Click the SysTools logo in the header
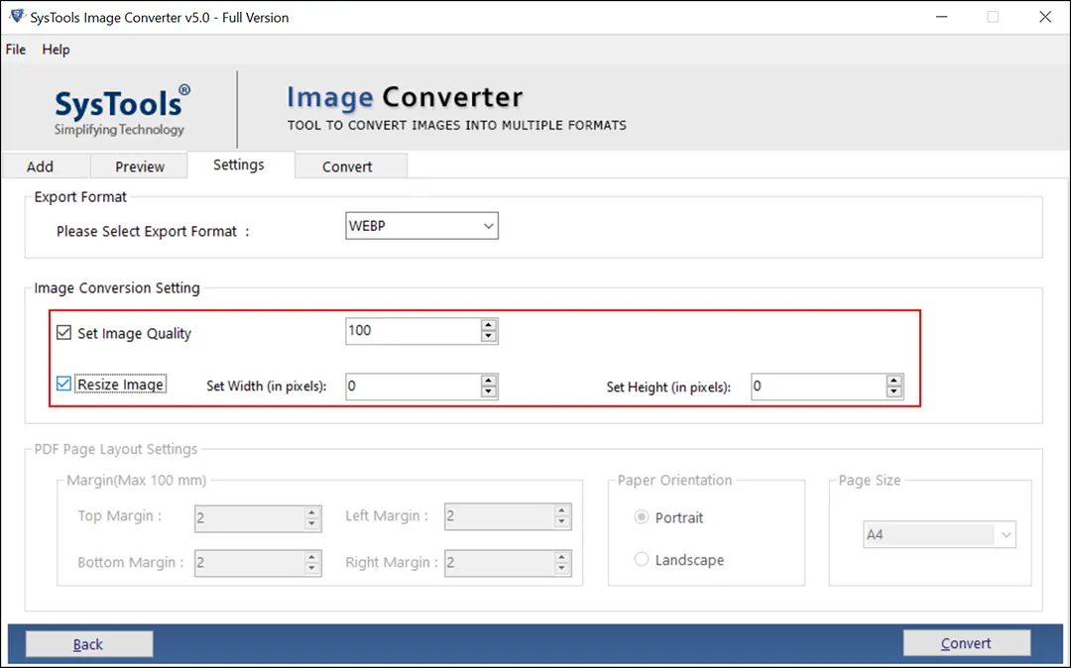The image size is (1071, 668). (122, 111)
